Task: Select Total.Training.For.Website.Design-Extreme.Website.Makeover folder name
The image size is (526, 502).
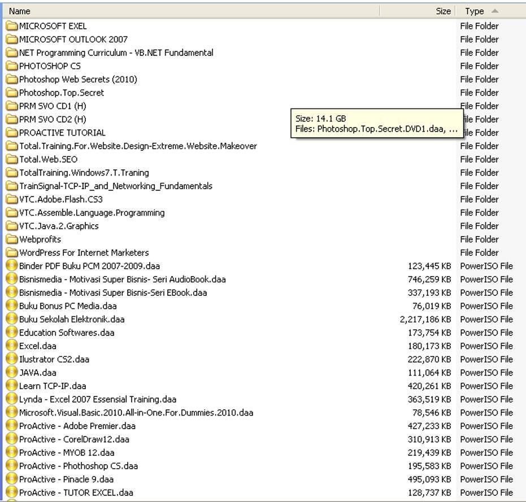Action: (x=138, y=146)
